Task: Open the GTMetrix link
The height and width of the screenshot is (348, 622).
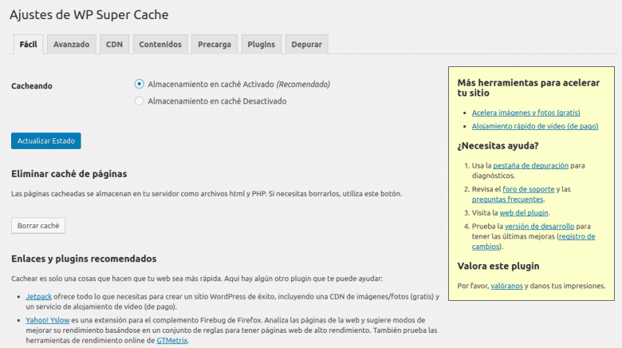Action: 171,340
